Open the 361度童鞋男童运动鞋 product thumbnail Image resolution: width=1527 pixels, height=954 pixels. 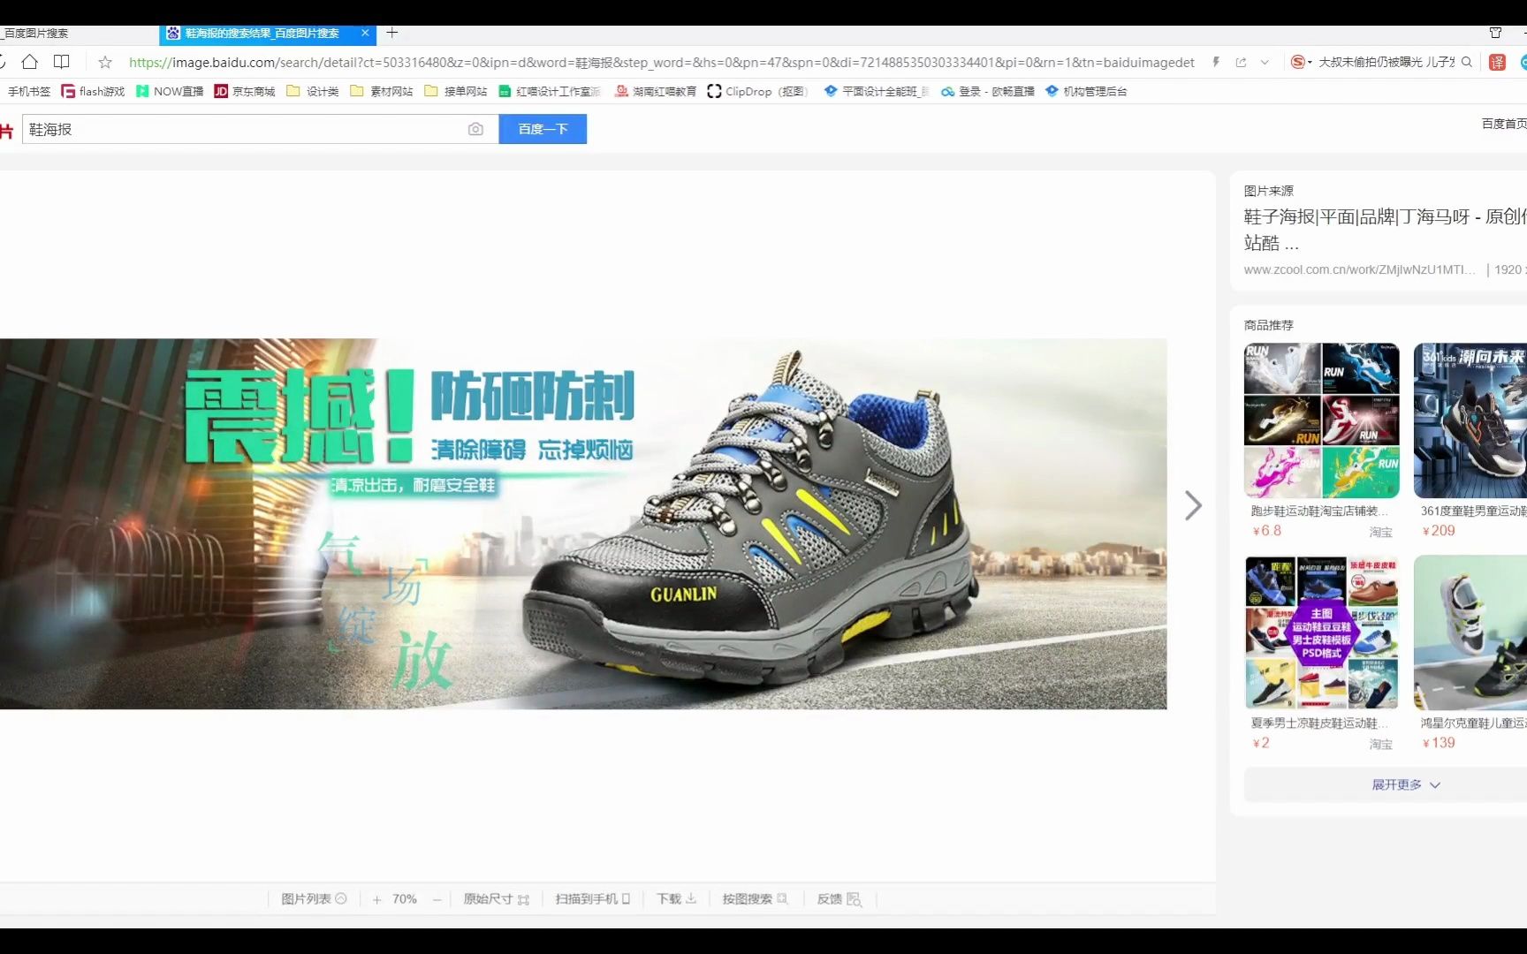1470,420
